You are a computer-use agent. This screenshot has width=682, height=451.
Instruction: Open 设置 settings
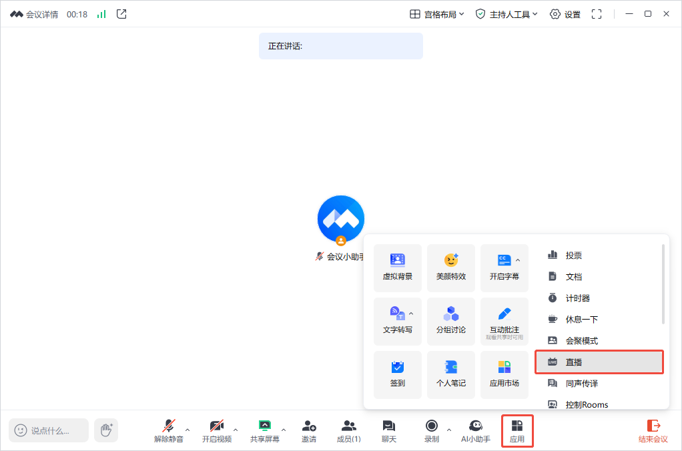[x=565, y=15]
